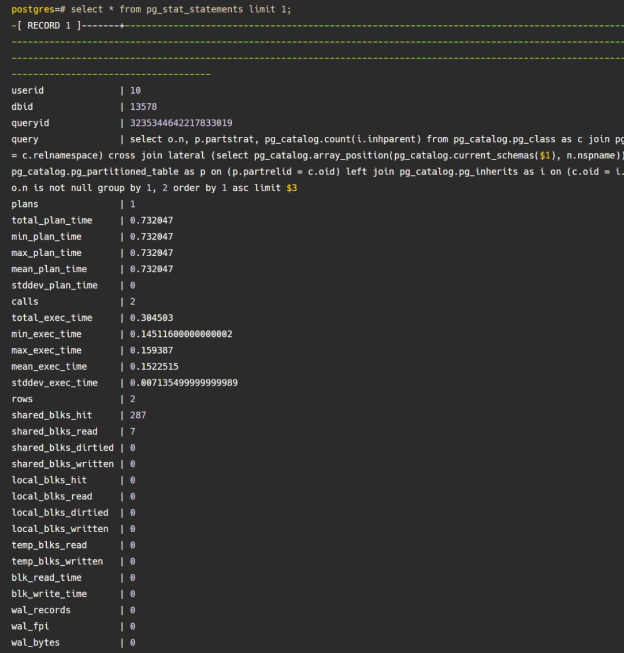Click the wal_bytes field label

(35, 643)
